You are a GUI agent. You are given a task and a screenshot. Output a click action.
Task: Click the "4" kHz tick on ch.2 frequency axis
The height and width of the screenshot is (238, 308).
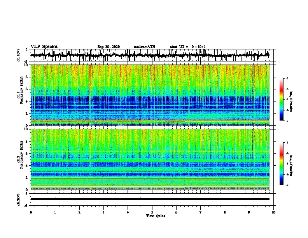27,166
